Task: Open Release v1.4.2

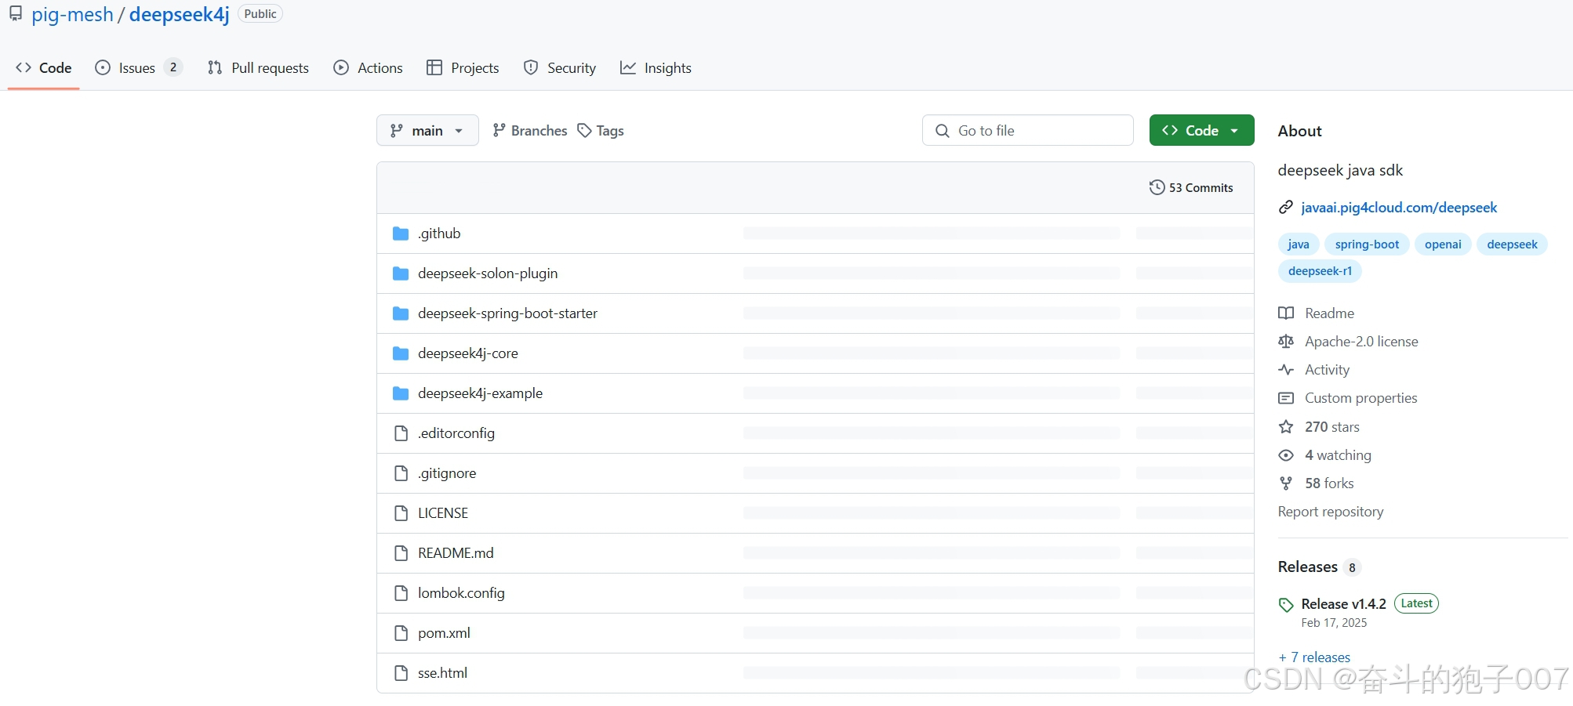Action: [1343, 604]
